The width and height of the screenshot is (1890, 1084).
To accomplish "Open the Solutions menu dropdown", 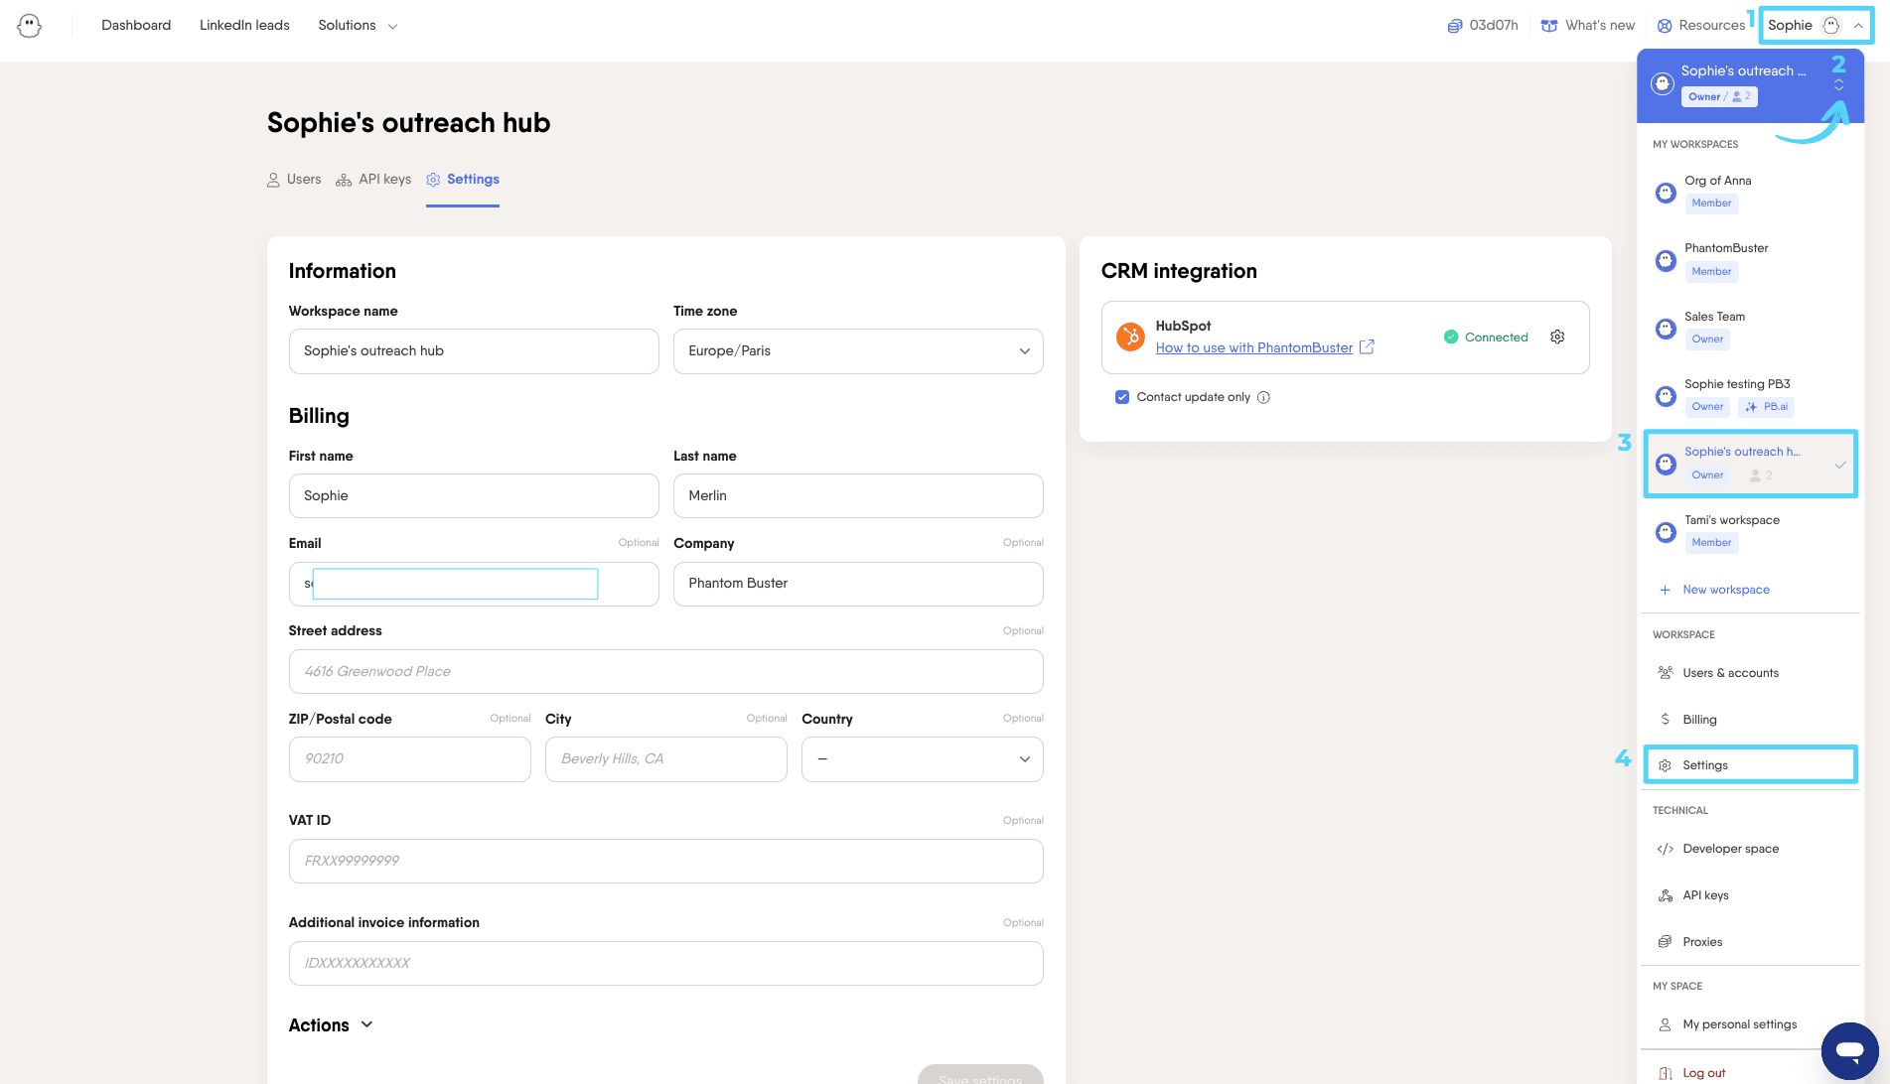I will 358,26.
